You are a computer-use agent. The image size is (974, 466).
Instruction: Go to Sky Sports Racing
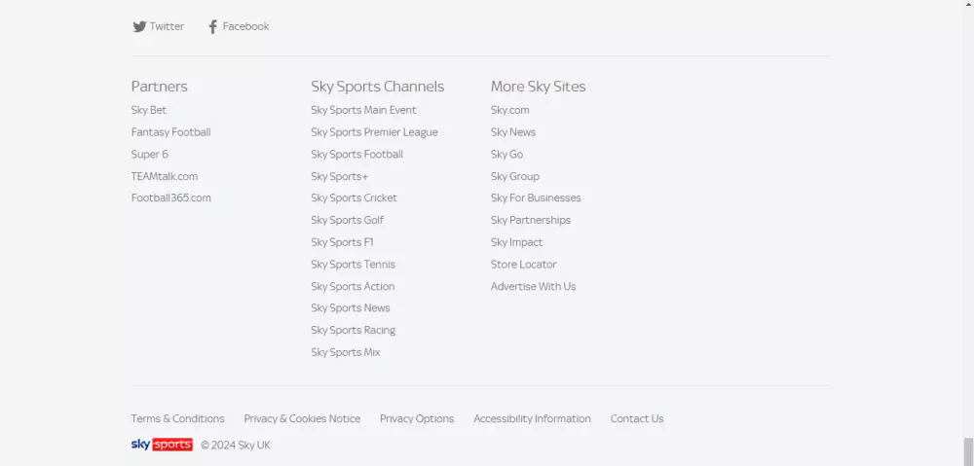click(x=354, y=330)
